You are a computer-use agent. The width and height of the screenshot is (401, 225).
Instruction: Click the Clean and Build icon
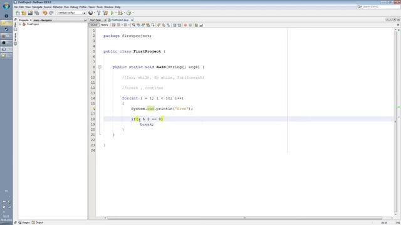[105, 12]
